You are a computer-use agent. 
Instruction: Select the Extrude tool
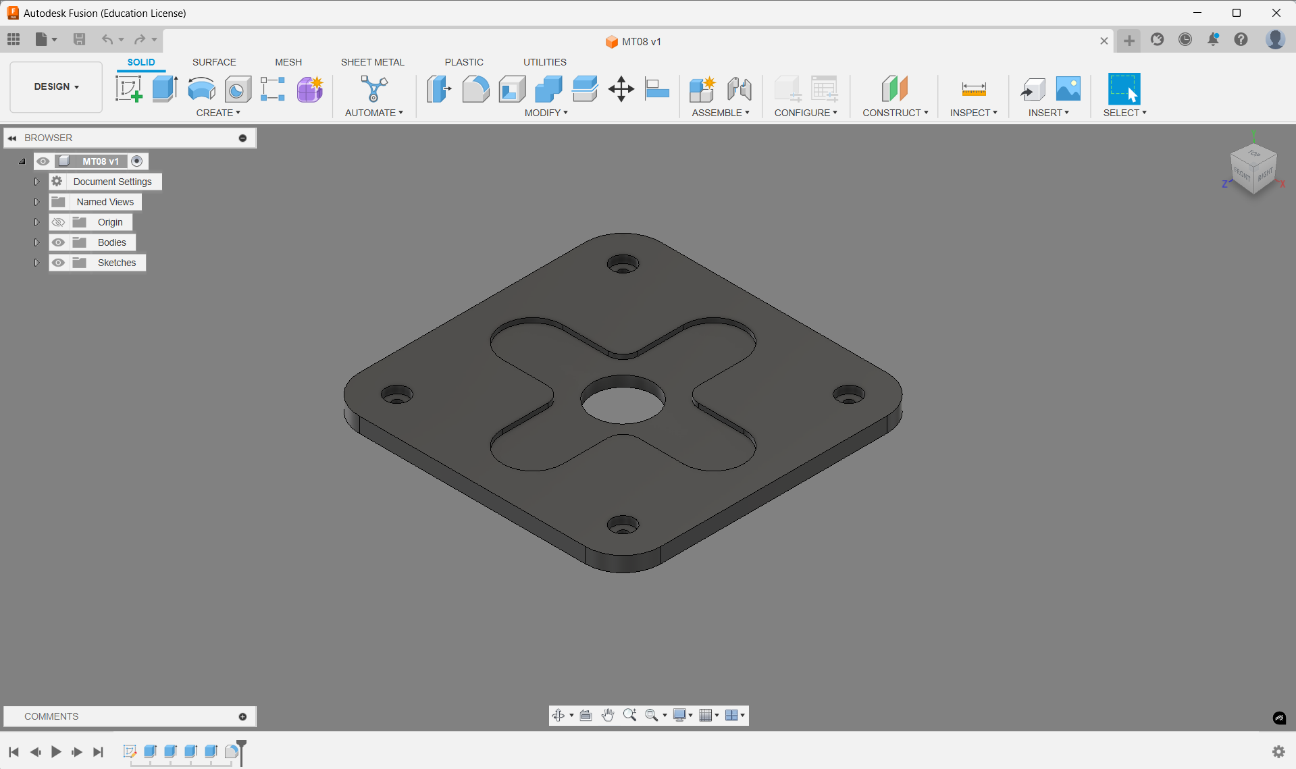click(165, 88)
